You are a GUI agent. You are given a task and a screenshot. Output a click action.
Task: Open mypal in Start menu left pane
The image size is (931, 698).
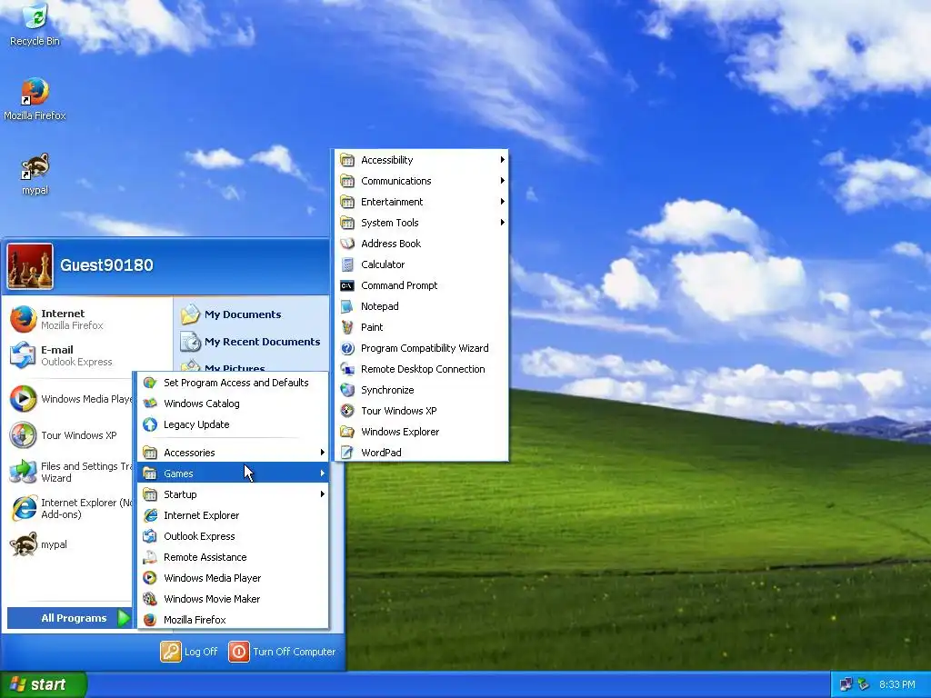click(70, 544)
